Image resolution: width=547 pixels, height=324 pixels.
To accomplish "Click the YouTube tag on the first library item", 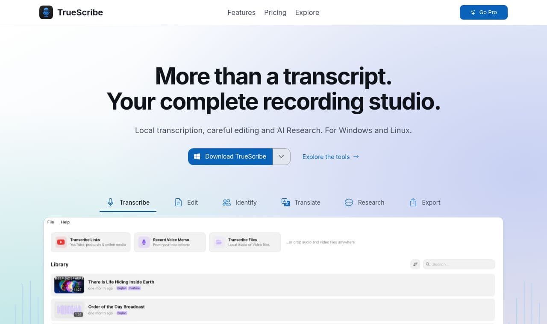I will [135, 288].
